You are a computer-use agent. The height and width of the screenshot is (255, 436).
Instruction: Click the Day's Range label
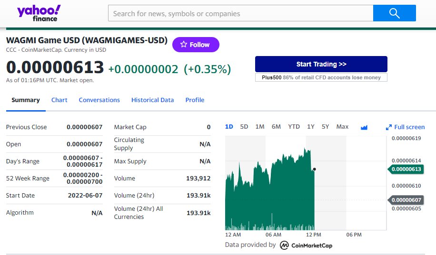pyautogui.click(x=23, y=161)
